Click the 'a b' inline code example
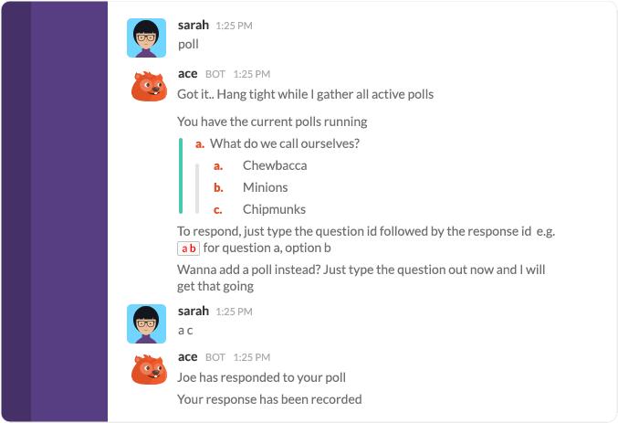 pos(188,249)
